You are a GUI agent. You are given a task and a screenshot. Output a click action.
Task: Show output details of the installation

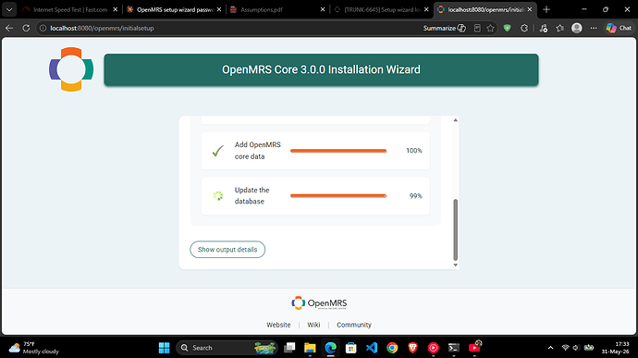227,250
